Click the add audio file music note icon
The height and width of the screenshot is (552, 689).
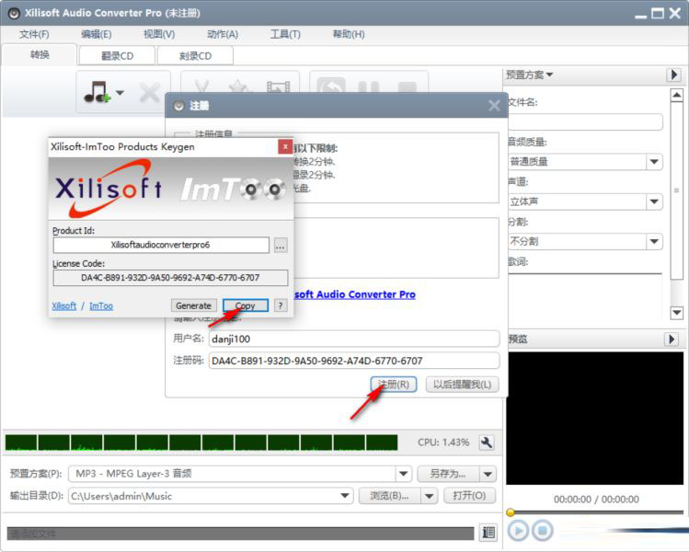click(97, 92)
